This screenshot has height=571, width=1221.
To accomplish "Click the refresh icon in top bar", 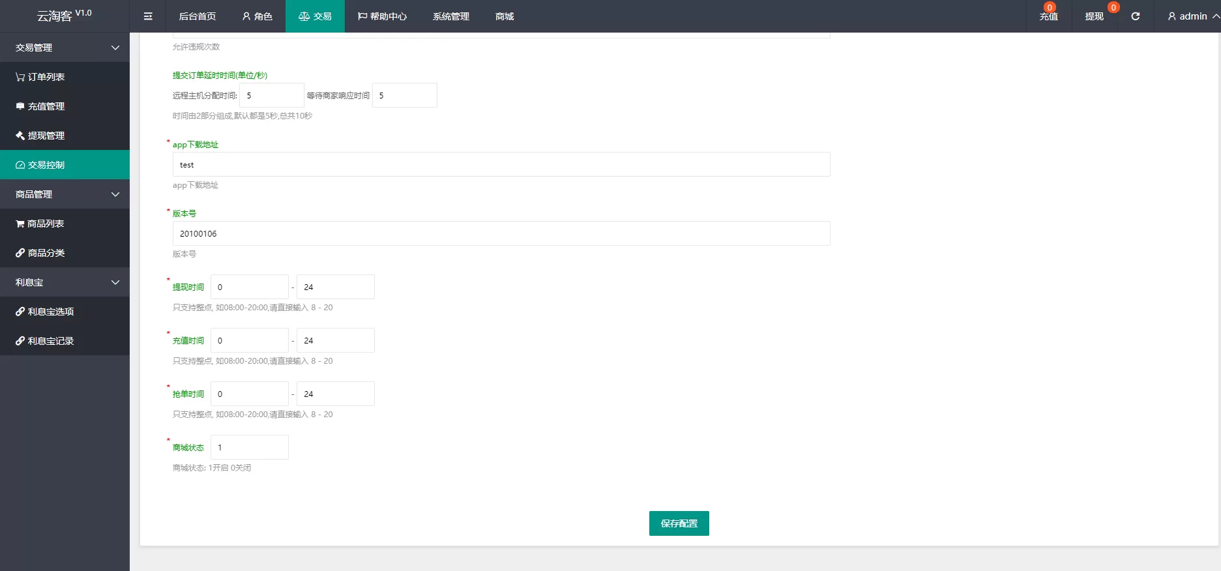I will [1135, 16].
